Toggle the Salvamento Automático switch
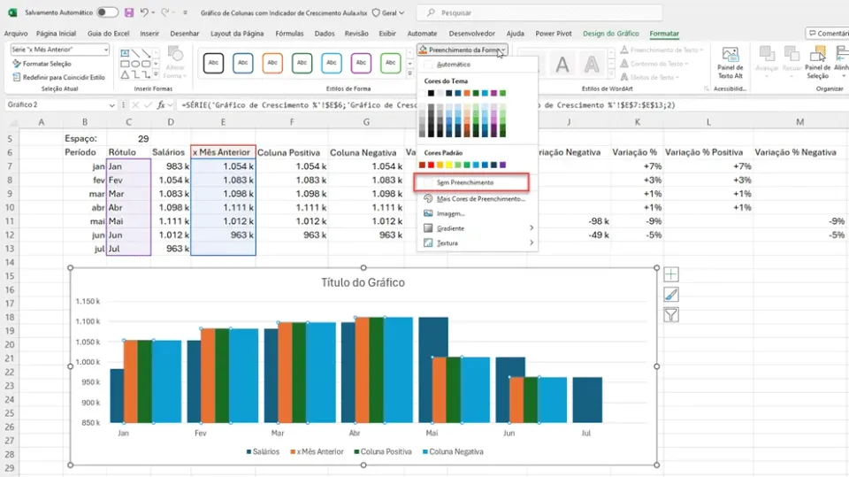Screen dimensions: 849x477 tap(107, 12)
